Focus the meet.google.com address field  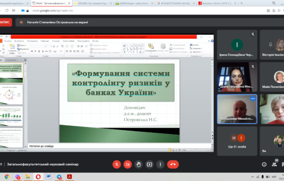[x=53, y=10]
